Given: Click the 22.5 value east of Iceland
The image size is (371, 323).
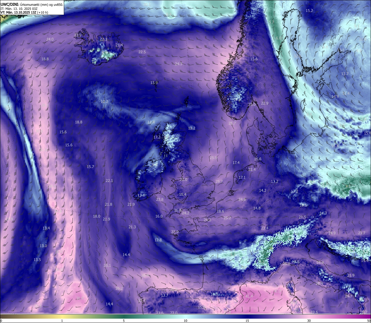Looking at the screenshot, I should tap(142, 52).
